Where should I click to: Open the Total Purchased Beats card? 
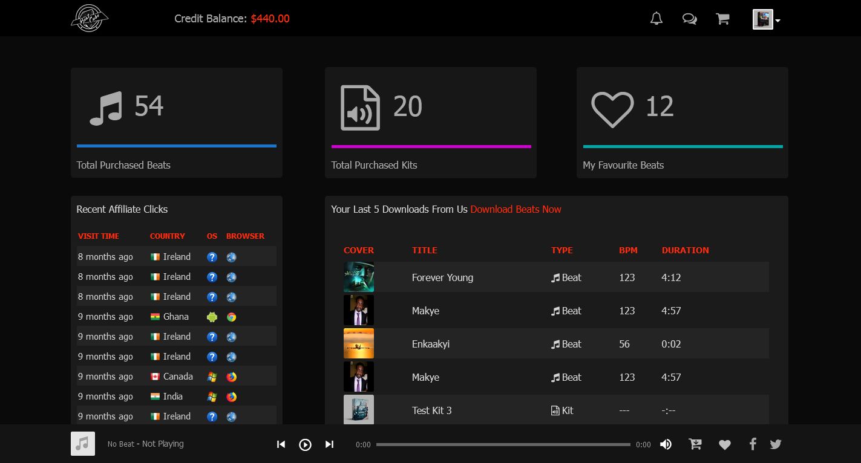click(176, 123)
